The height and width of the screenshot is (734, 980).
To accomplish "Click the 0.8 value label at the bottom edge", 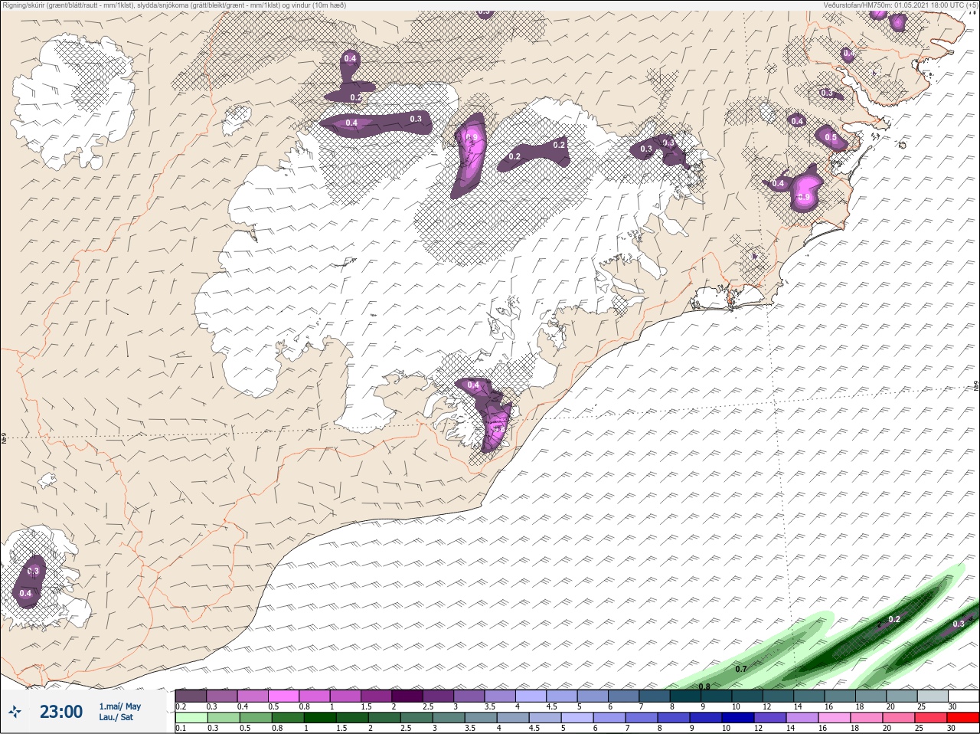I will click(x=704, y=686).
